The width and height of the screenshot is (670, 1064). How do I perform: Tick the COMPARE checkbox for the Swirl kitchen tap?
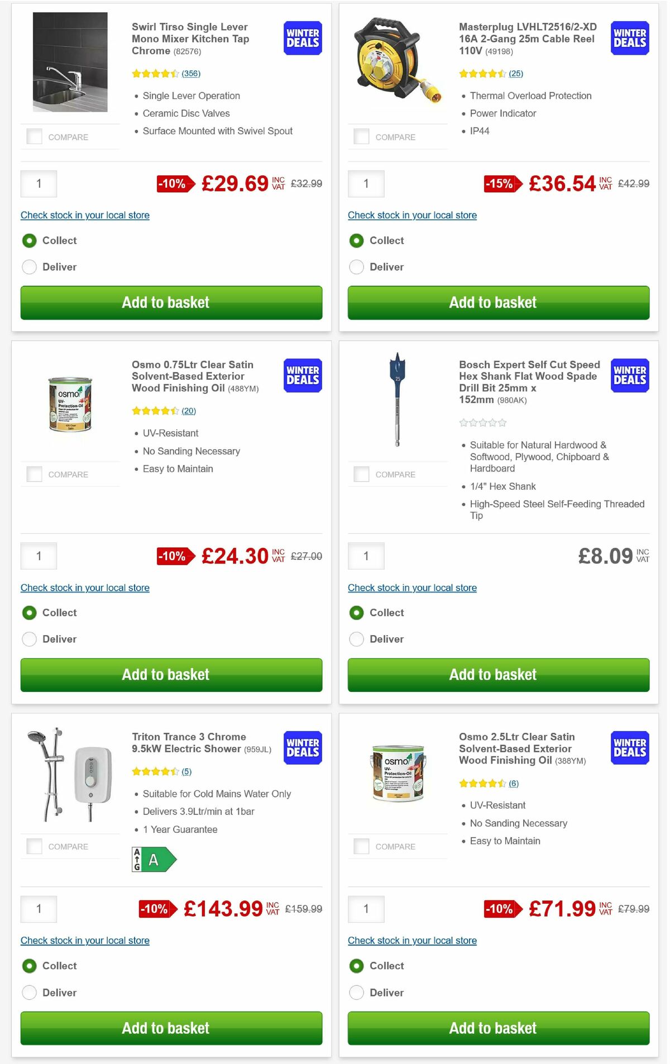pyautogui.click(x=34, y=135)
